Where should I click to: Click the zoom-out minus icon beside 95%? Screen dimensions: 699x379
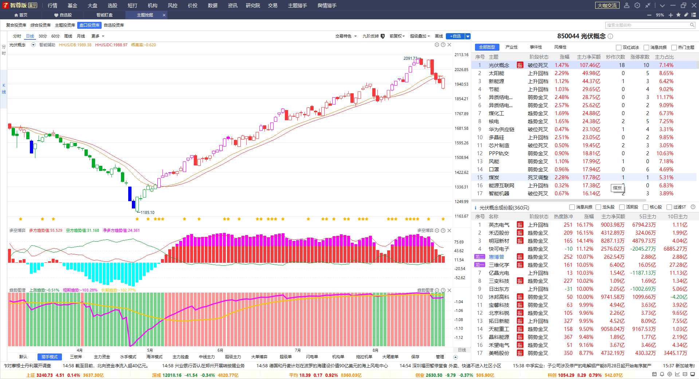click(x=649, y=15)
